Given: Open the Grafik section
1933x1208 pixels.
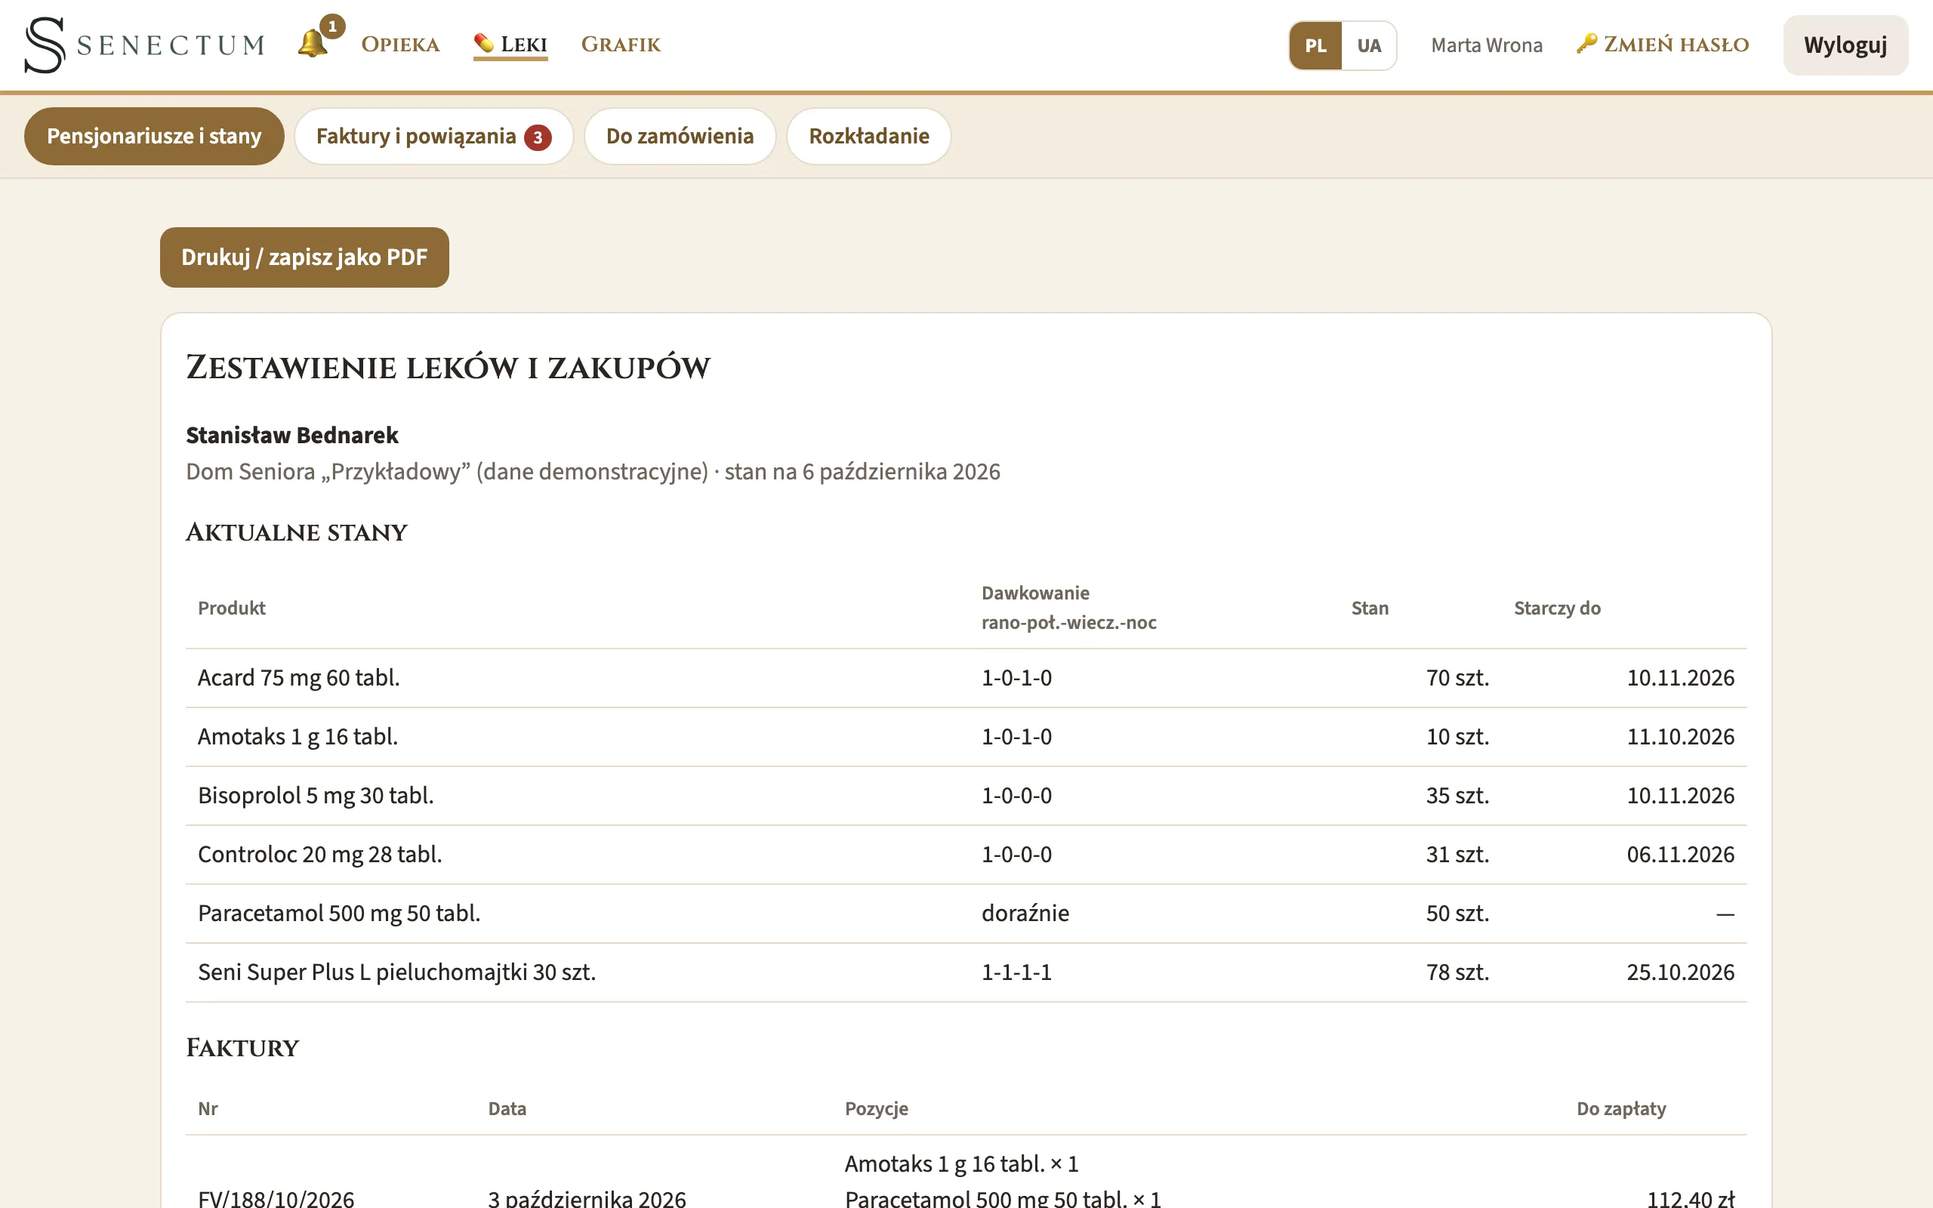Looking at the screenshot, I should pyautogui.click(x=621, y=45).
